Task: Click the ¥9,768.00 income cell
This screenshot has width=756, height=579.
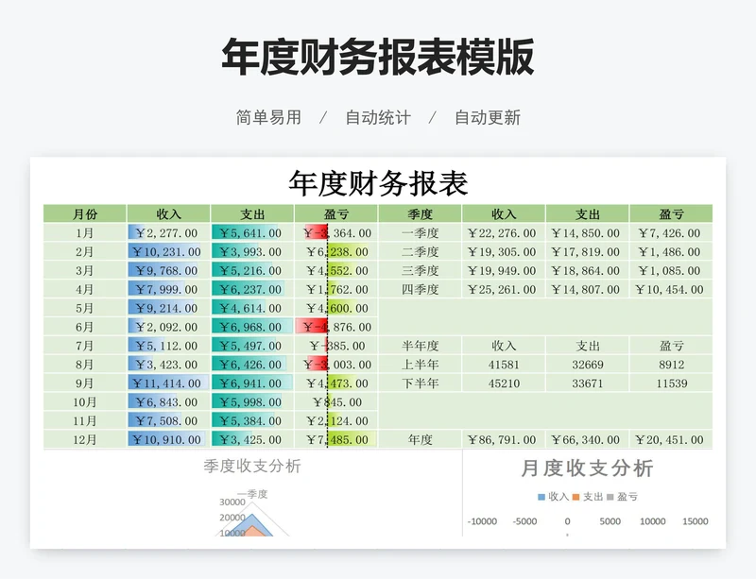Action: pyautogui.click(x=168, y=270)
